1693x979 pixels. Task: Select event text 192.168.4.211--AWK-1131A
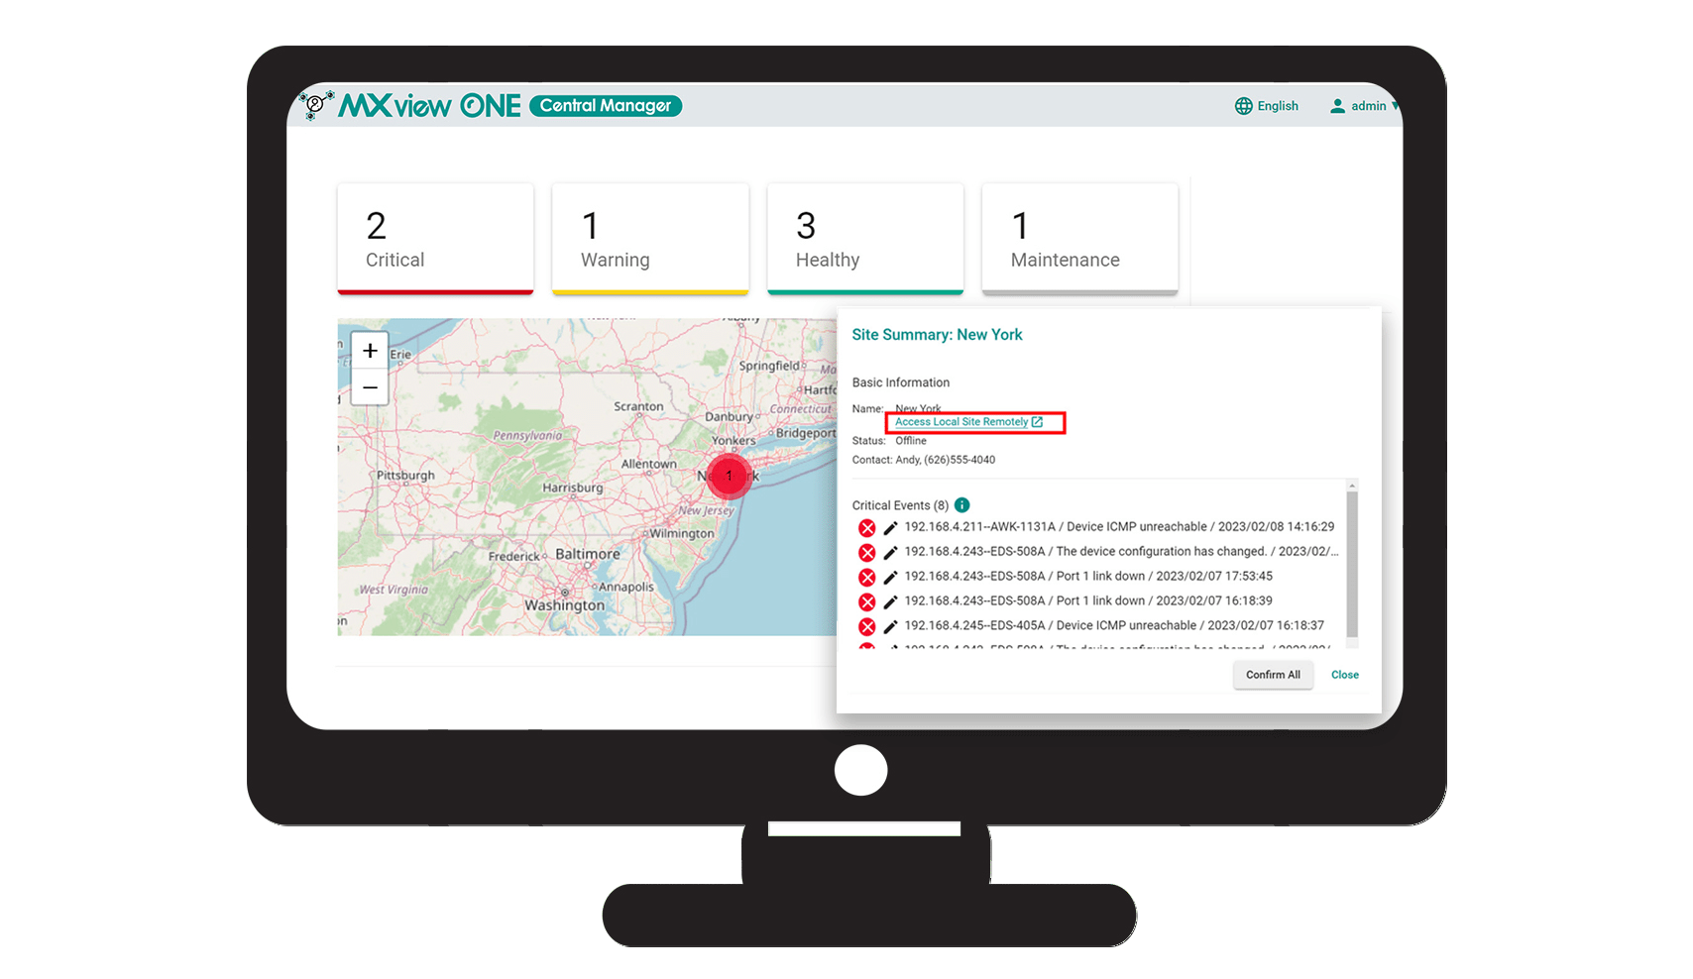(x=979, y=526)
